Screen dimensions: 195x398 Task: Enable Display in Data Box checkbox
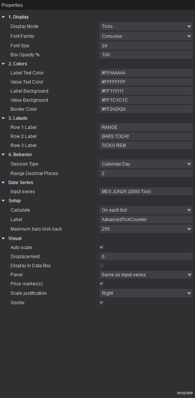click(x=101, y=265)
